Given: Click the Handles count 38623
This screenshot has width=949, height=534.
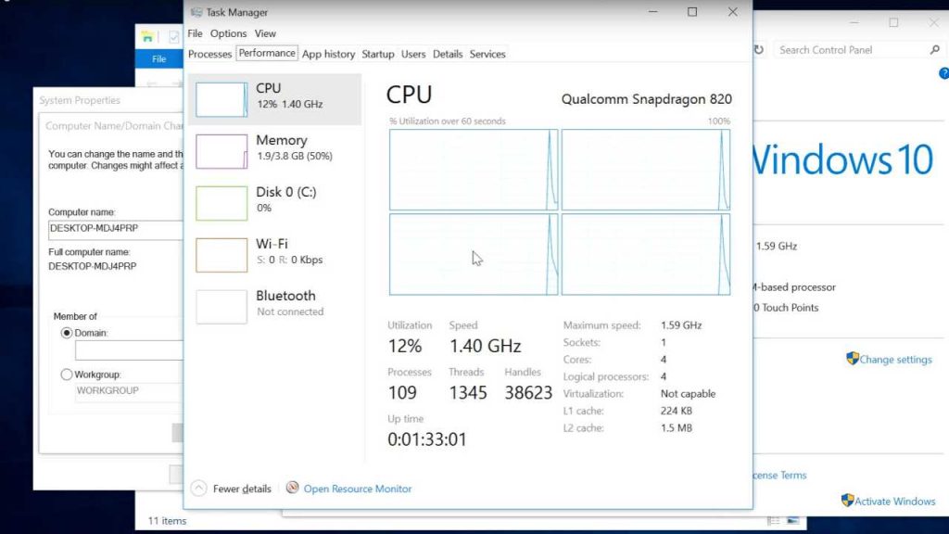Looking at the screenshot, I should 528,392.
